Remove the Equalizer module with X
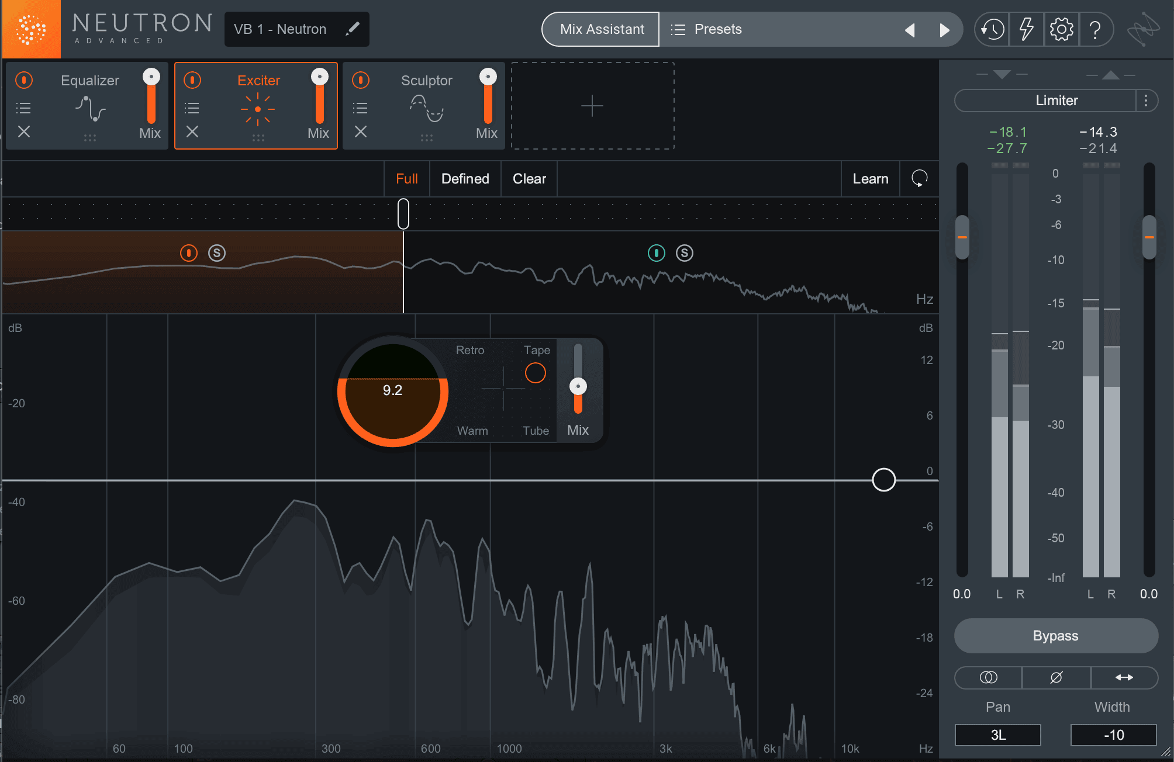1174x762 pixels. coord(24,132)
